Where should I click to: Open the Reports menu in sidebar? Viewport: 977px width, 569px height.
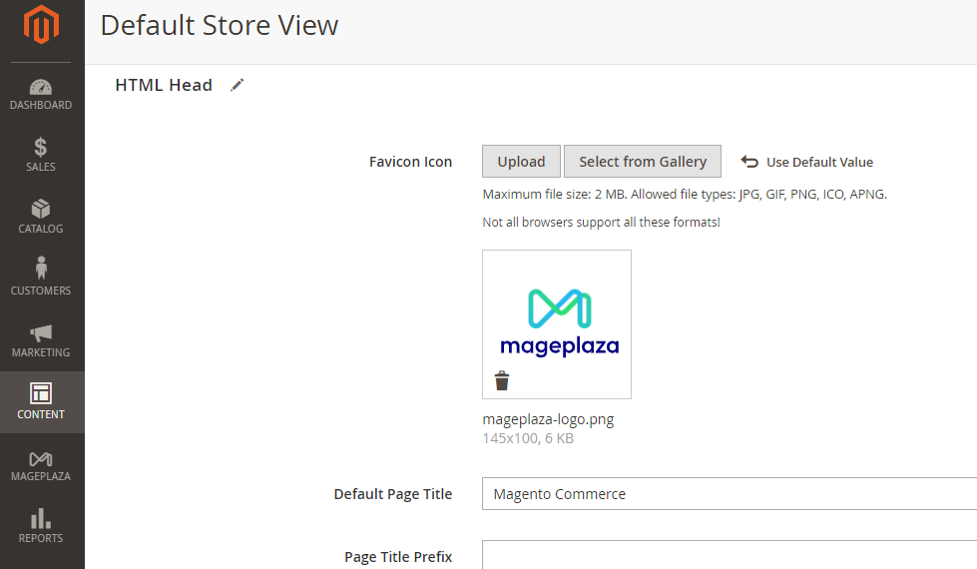[41, 525]
